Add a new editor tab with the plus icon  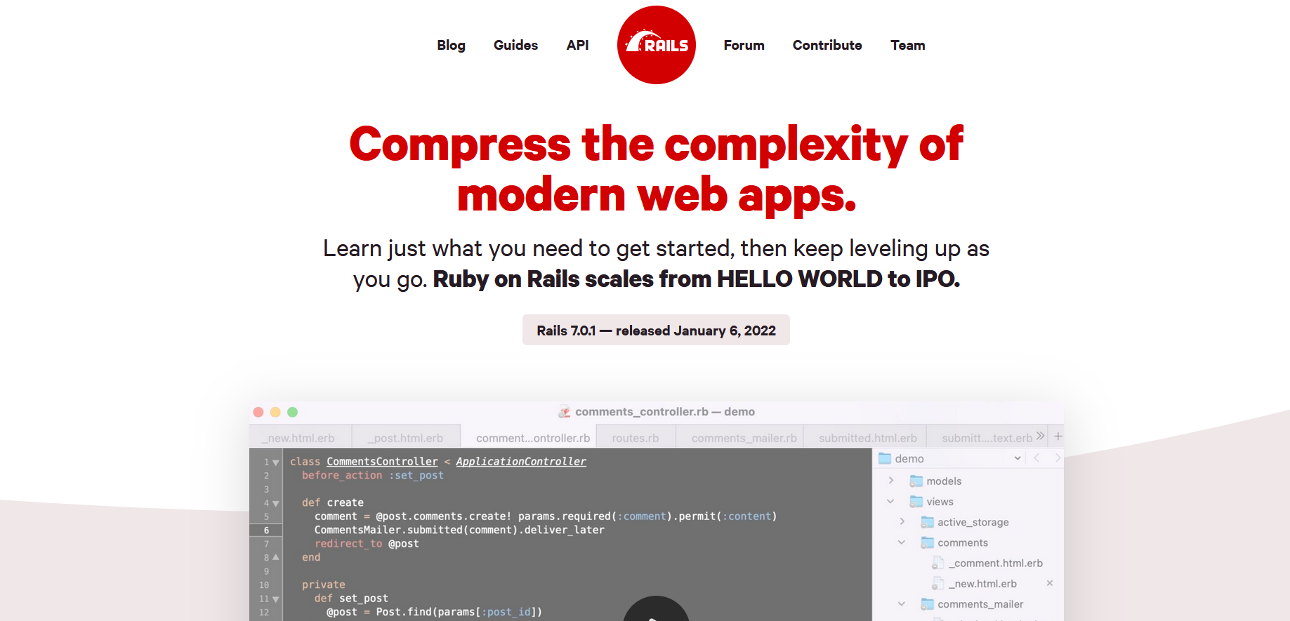coord(1058,436)
